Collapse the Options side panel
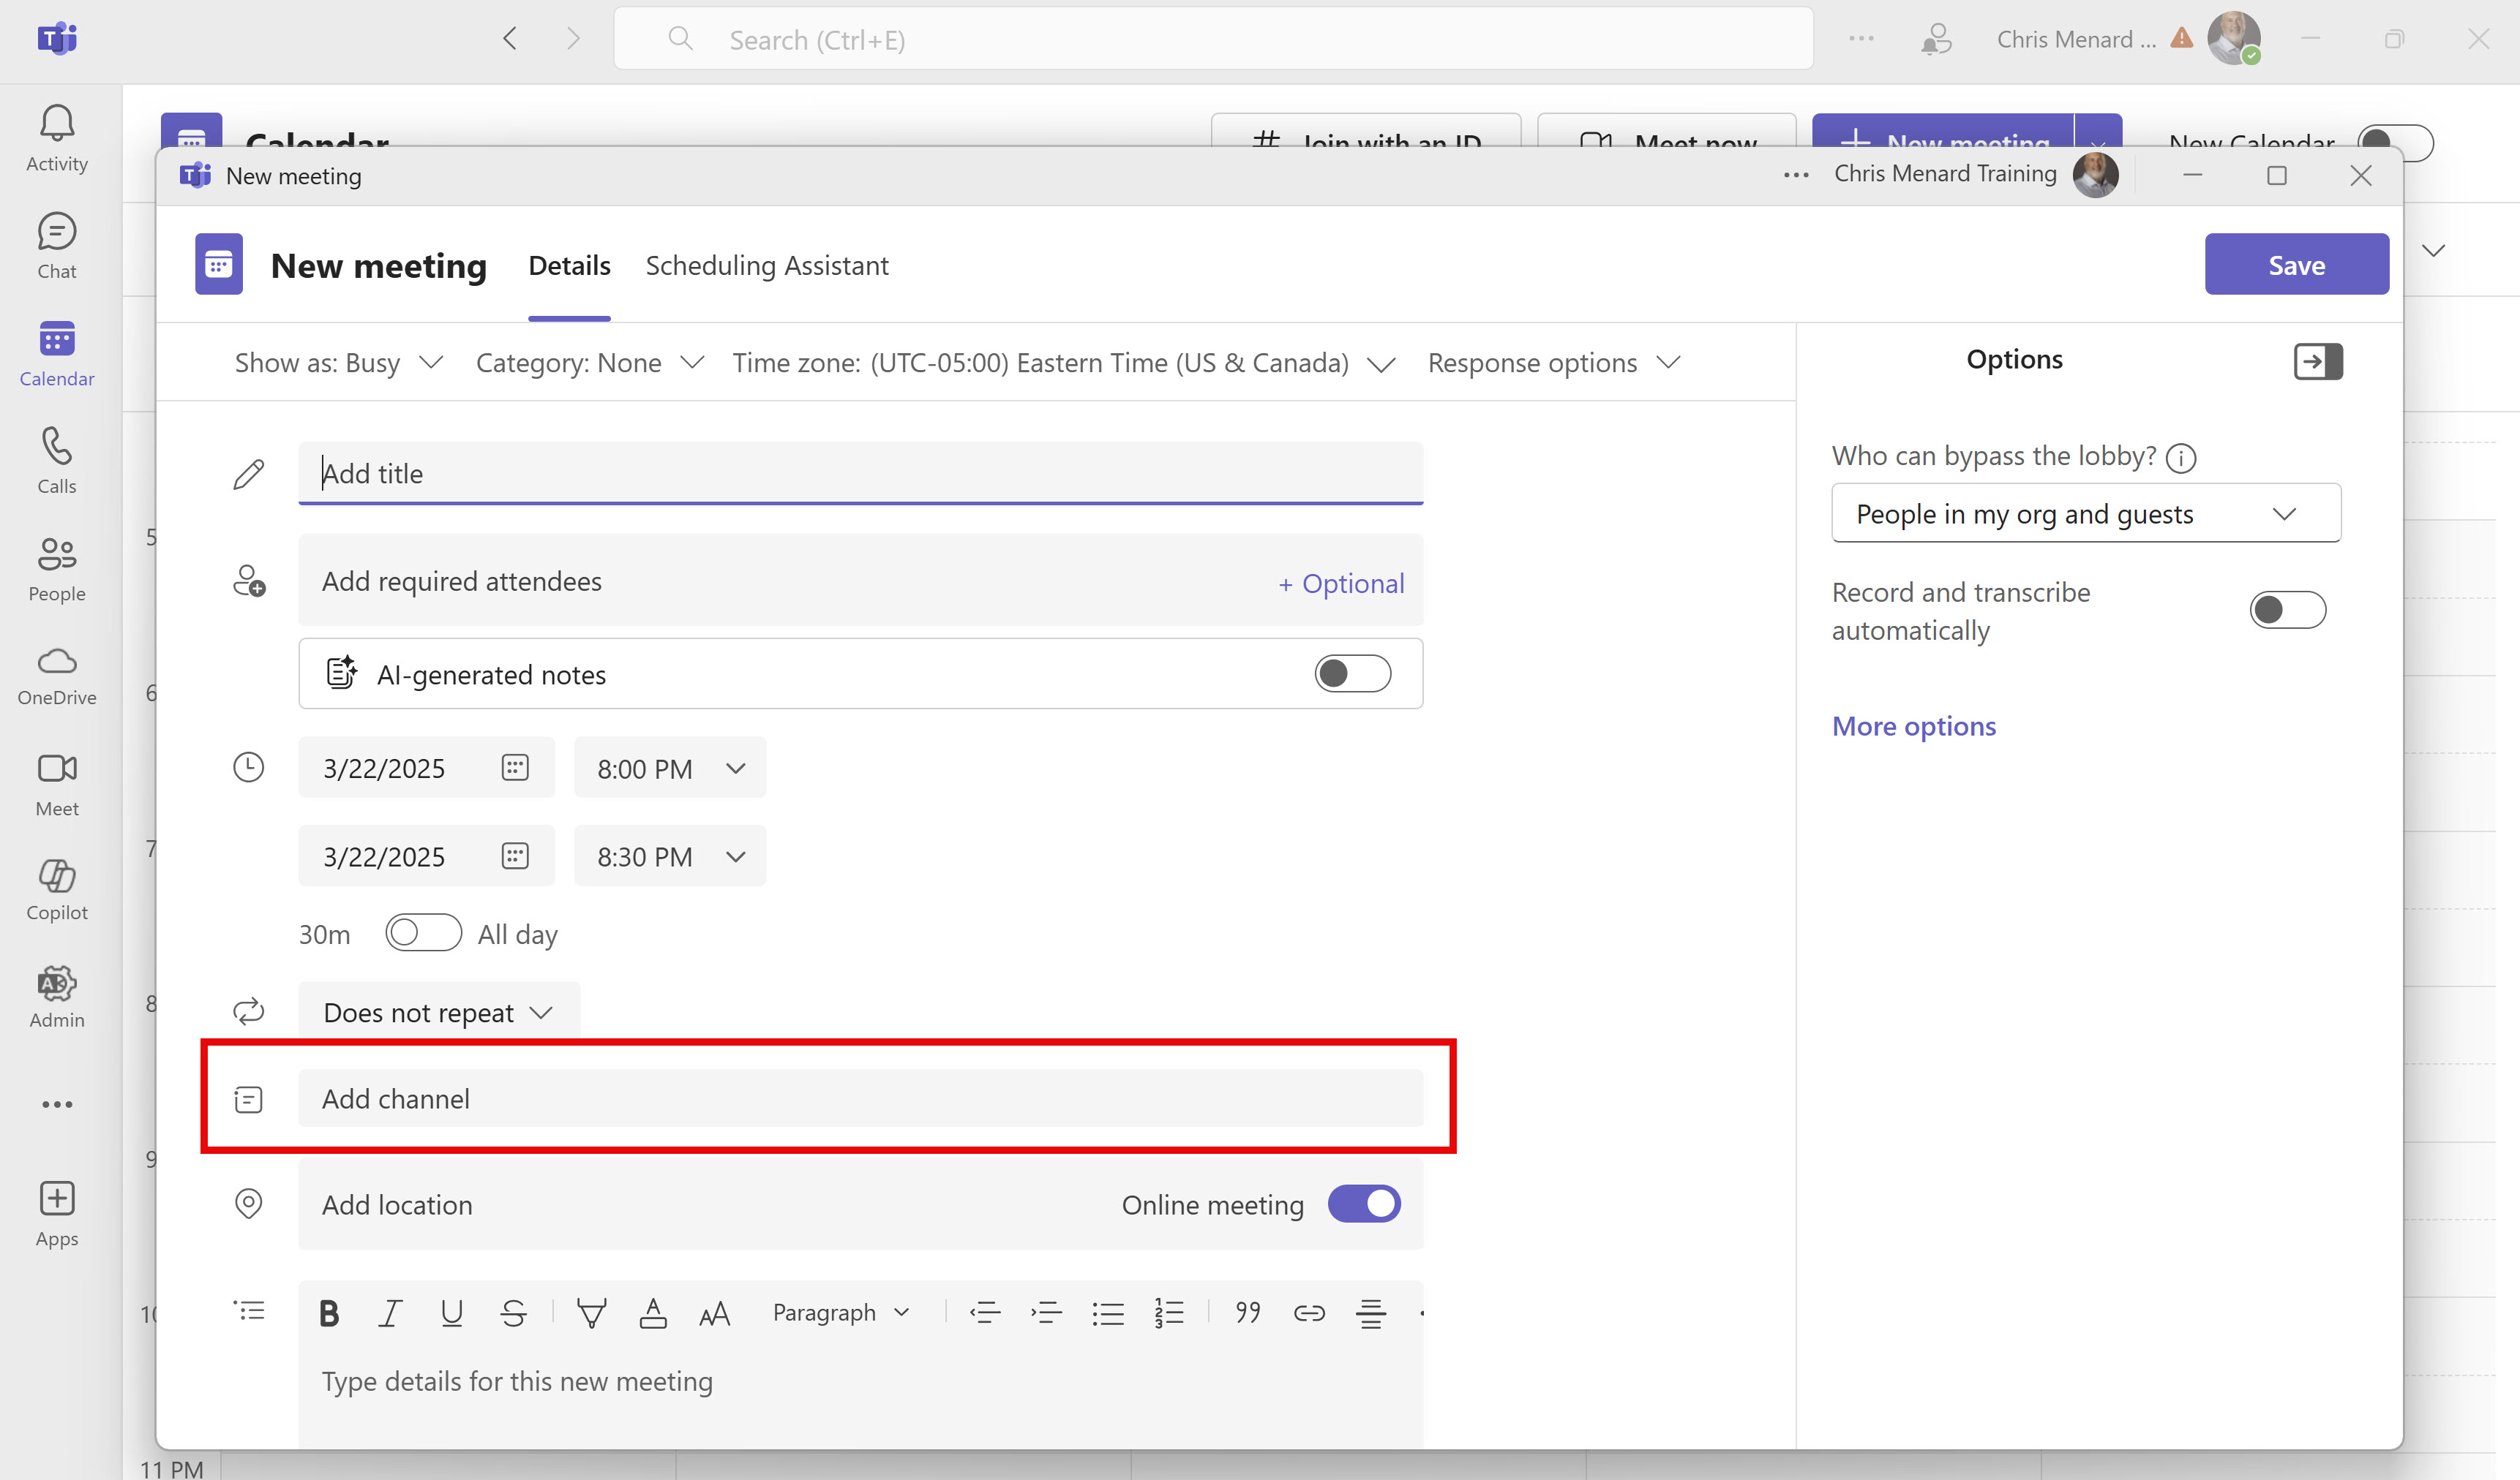 [2317, 360]
